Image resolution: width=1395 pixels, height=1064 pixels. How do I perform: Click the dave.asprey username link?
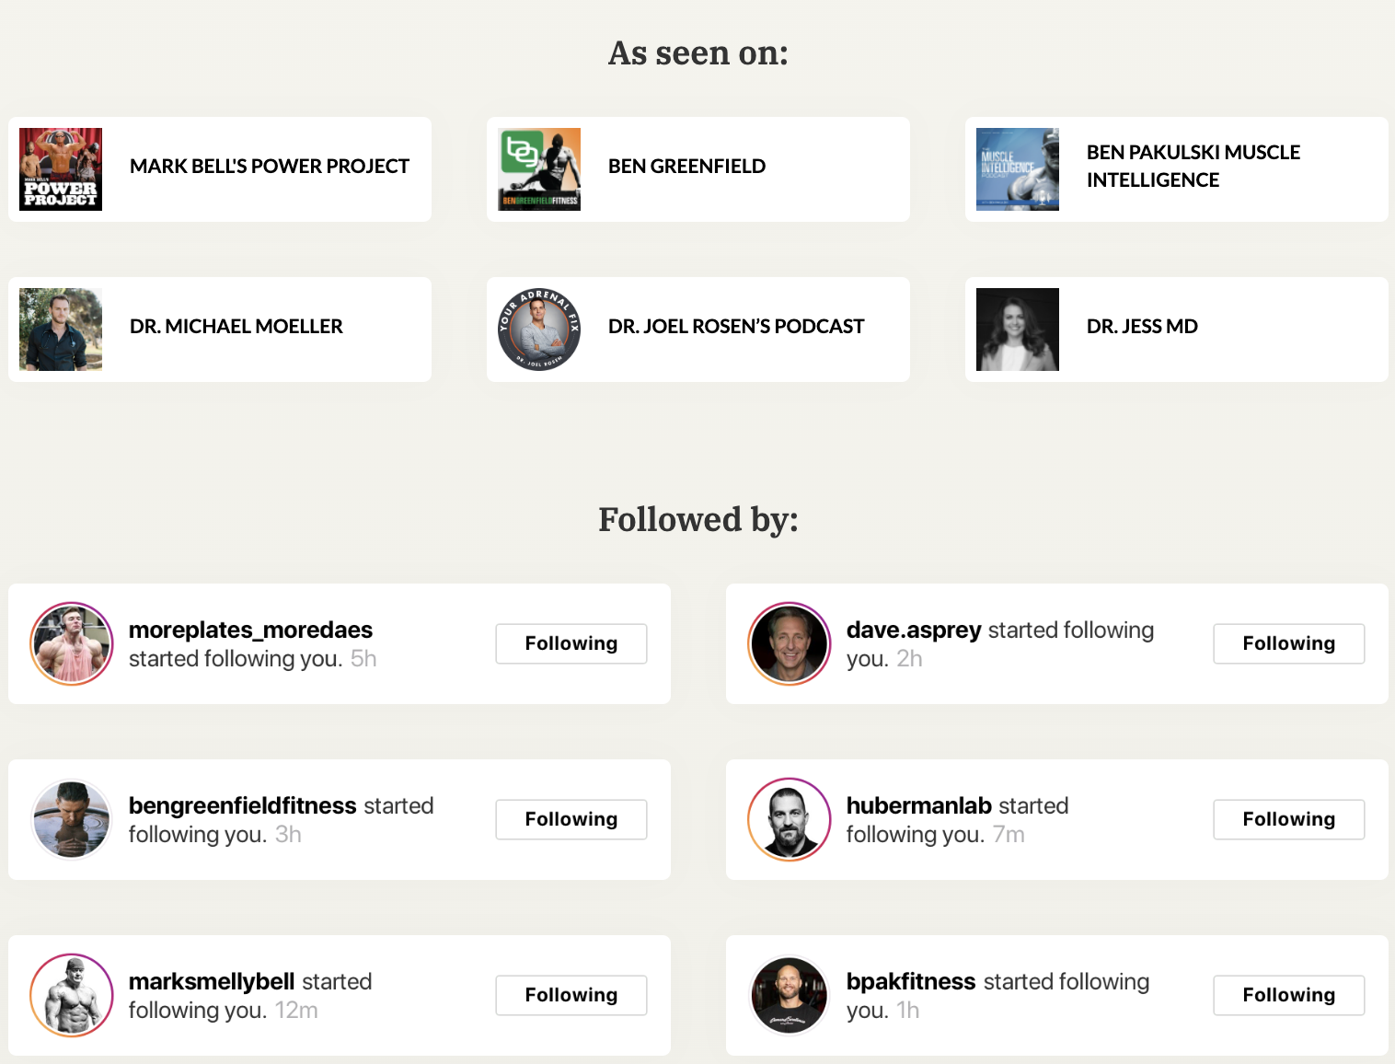click(914, 630)
